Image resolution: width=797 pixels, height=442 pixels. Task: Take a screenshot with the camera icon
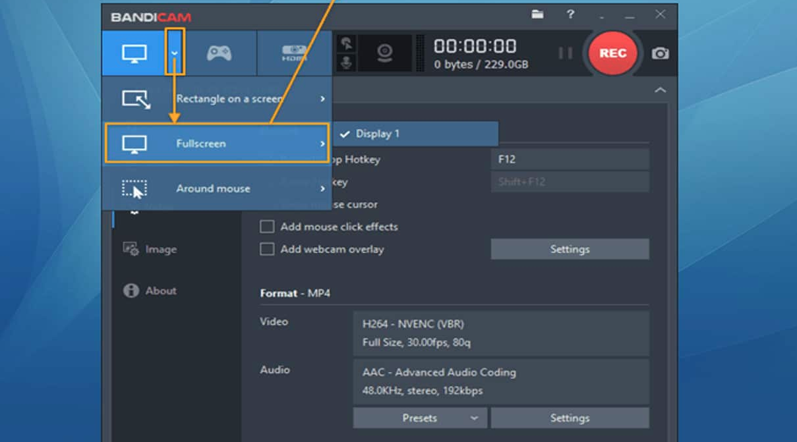pyautogui.click(x=660, y=53)
